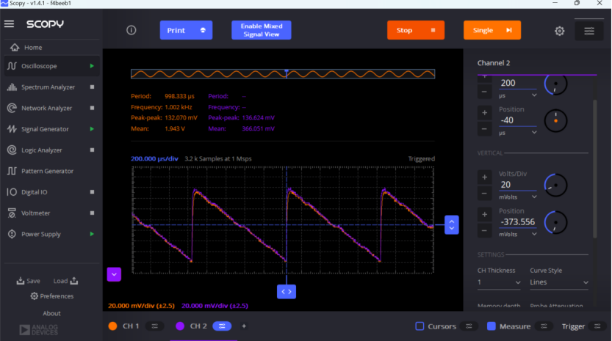This screenshot has width=612, height=341.
Task: Open general settings gear icon
Action: (x=559, y=31)
